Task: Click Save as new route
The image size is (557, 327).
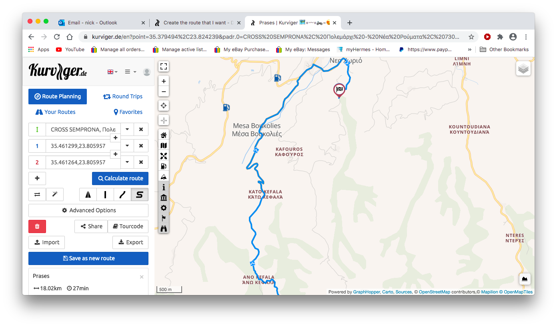Action: (88, 258)
